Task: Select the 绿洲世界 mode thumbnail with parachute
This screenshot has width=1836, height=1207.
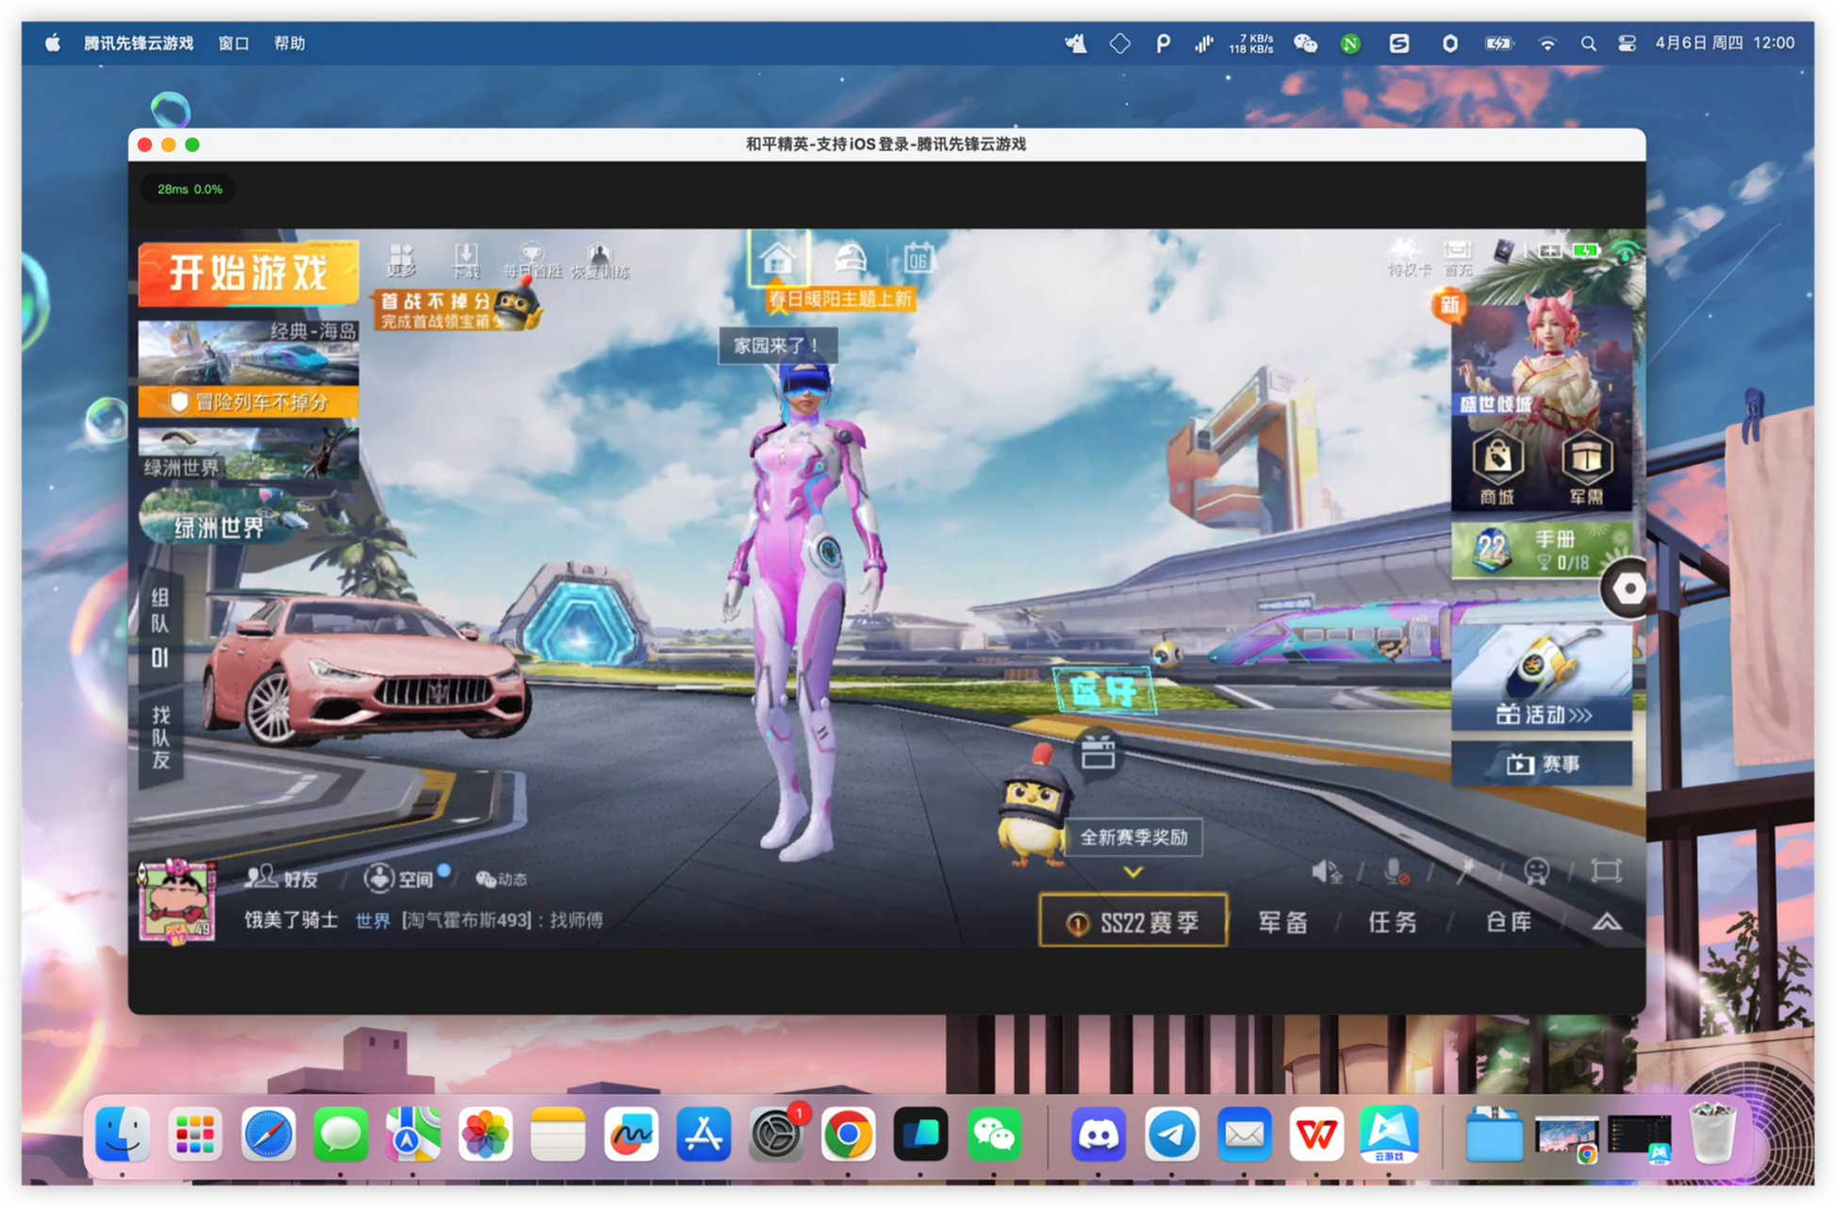Action: (248, 455)
